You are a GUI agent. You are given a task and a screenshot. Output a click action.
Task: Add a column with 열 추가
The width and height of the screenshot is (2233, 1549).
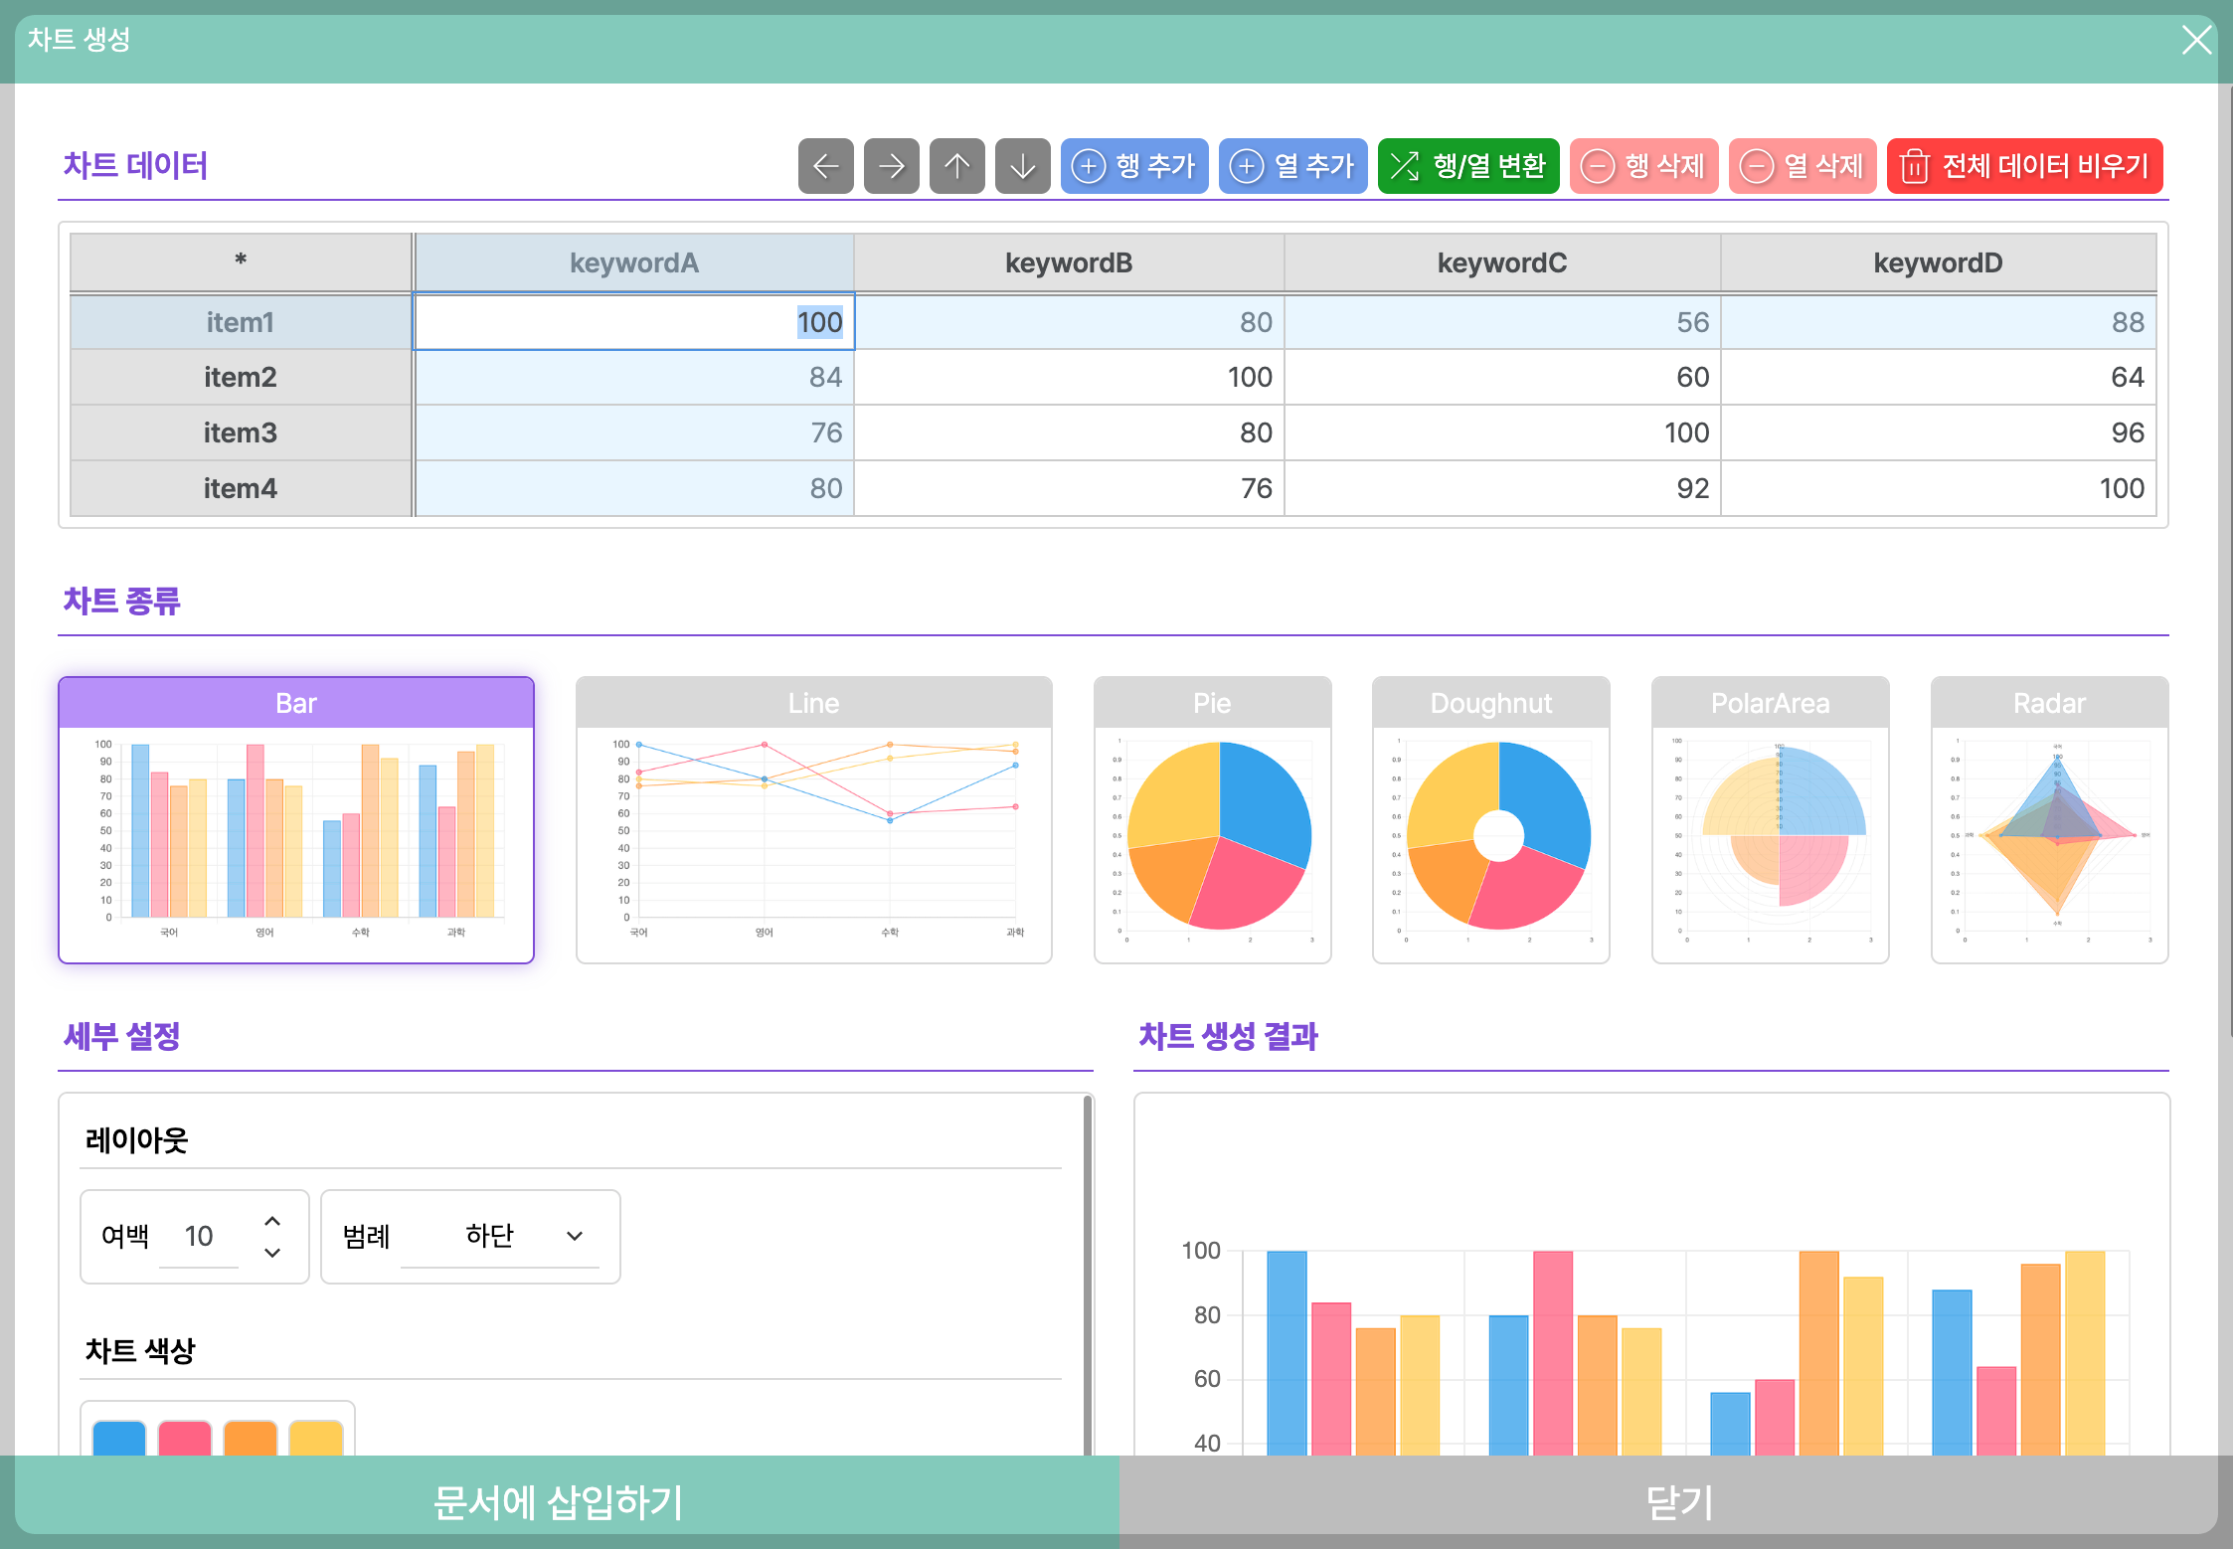pos(1292,166)
